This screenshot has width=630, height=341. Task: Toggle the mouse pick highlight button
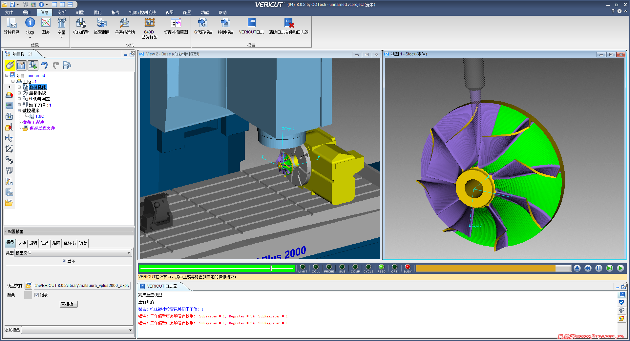click(10, 65)
